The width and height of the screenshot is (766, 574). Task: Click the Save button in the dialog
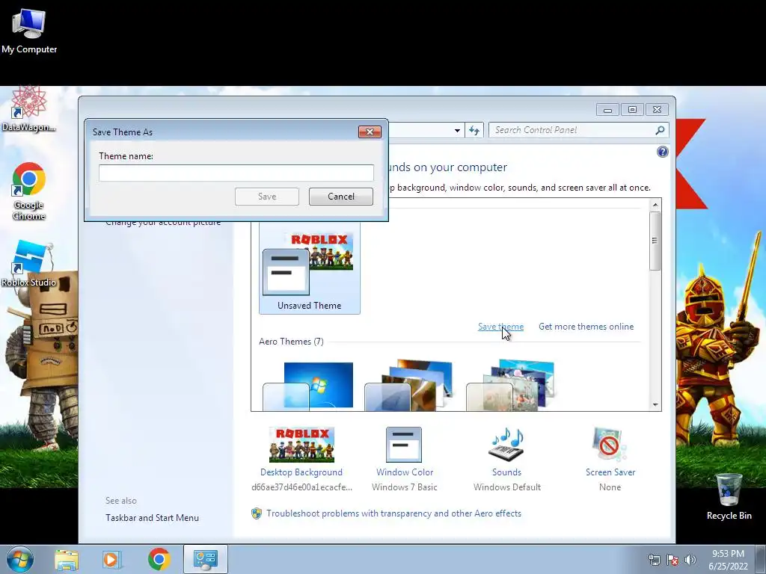point(267,197)
